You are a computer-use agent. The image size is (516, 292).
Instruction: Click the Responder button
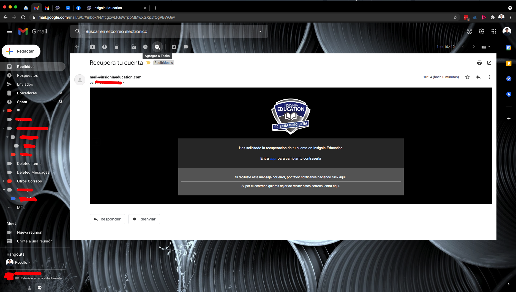coord(107,219)
